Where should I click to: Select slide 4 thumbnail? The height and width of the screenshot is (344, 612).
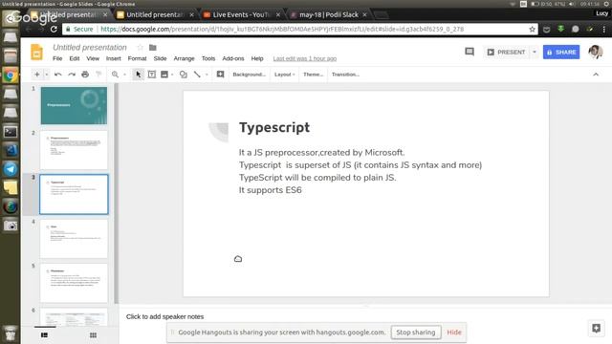tap(74, 239)
